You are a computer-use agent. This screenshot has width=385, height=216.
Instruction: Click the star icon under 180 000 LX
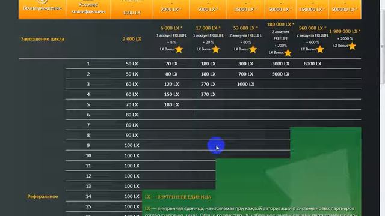288,53
